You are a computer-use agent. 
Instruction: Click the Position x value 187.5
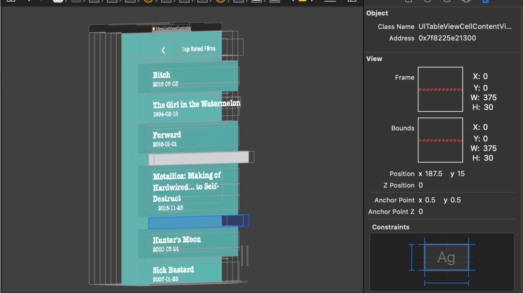(x=434, y=174)
